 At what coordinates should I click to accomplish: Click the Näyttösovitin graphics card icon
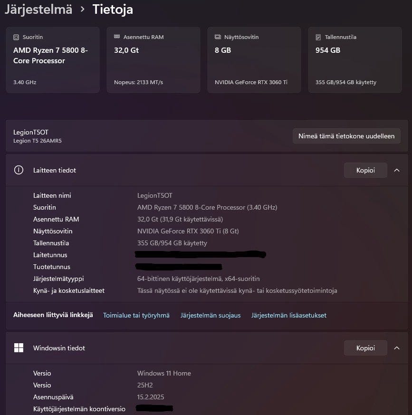coord(218,37)
